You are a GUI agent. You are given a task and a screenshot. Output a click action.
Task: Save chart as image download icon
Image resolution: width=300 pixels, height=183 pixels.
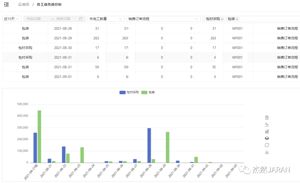[267, 152]
